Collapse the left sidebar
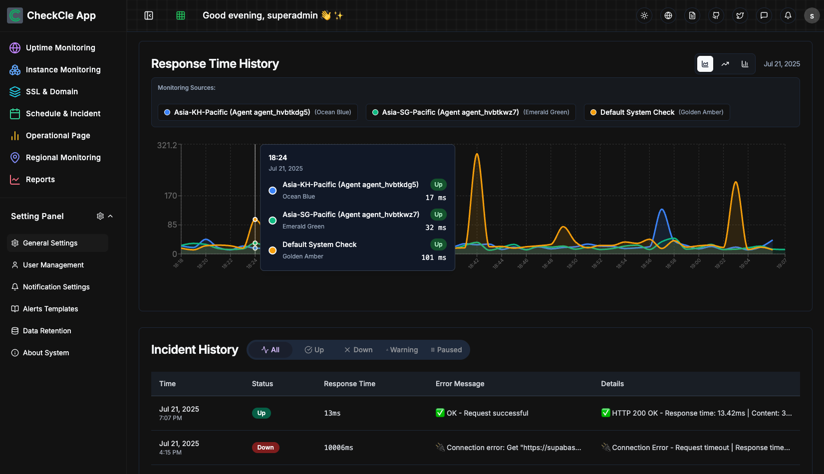Screen dimensions: 824x474 point(148,15)
